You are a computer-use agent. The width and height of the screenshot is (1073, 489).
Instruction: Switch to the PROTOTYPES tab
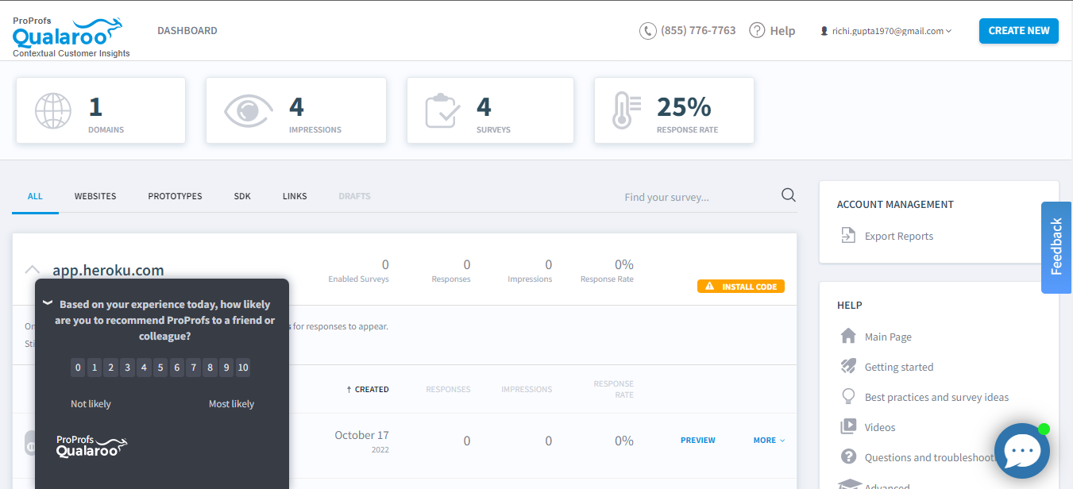tap(175, 196)
